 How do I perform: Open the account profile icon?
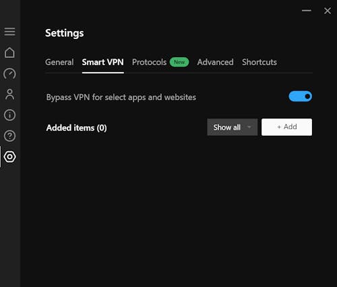9,94
